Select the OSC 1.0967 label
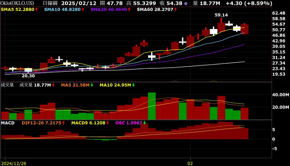 tap(129, 123)
